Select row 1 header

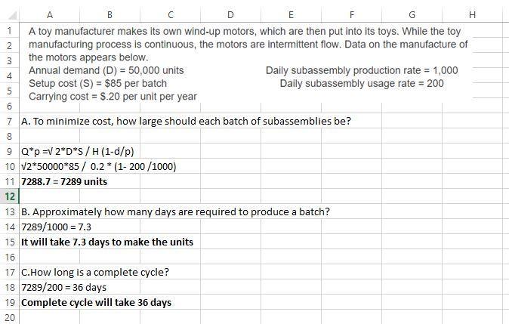[x=9, y=31]
